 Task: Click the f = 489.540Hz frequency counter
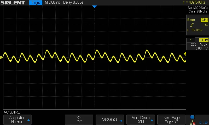194,2
